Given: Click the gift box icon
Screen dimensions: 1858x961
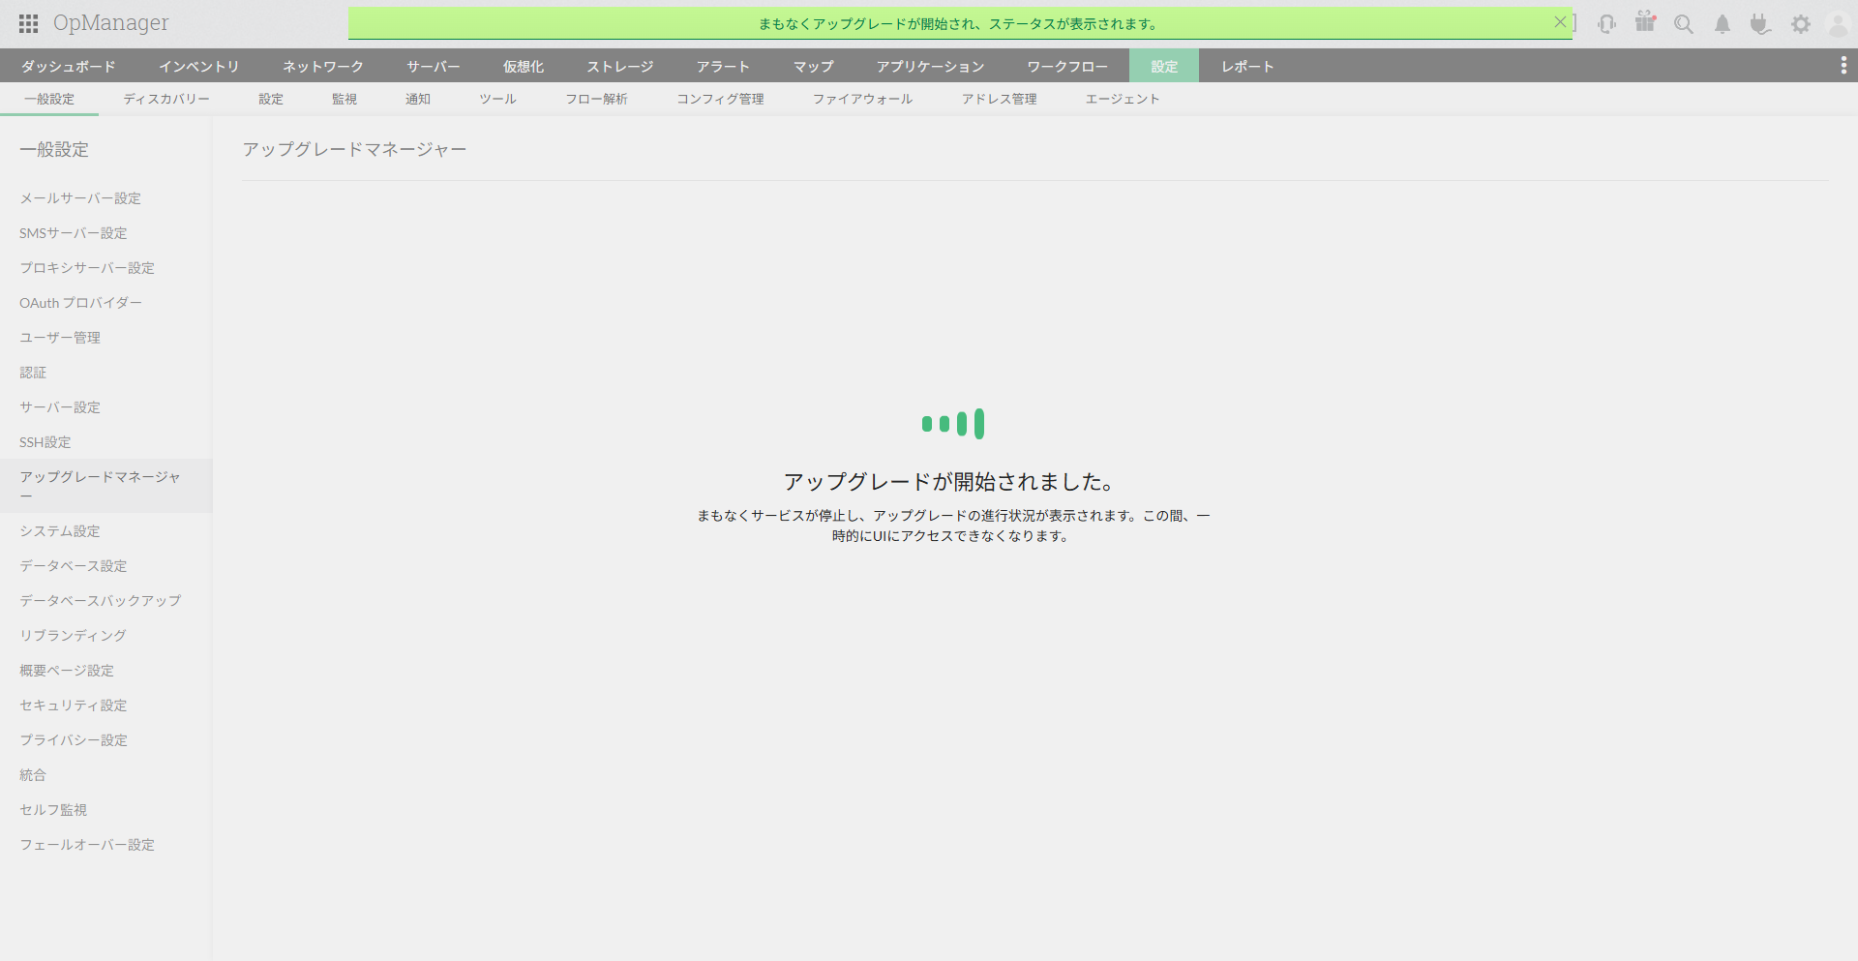Looking at the screenshot, I should (x=1646, y=21).
